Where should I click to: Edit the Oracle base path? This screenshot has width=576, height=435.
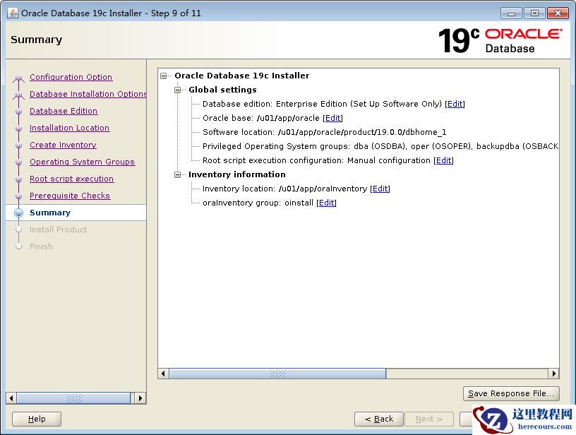[332, 118]
